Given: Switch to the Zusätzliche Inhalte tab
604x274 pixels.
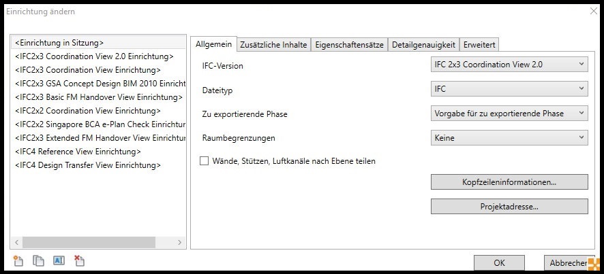Looking at the screenshot, I should point(273,45).
